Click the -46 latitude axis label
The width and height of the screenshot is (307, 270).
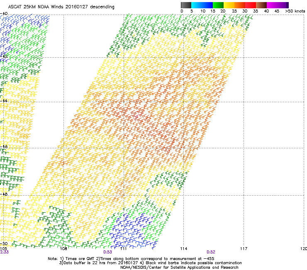(x=4, y=147)
